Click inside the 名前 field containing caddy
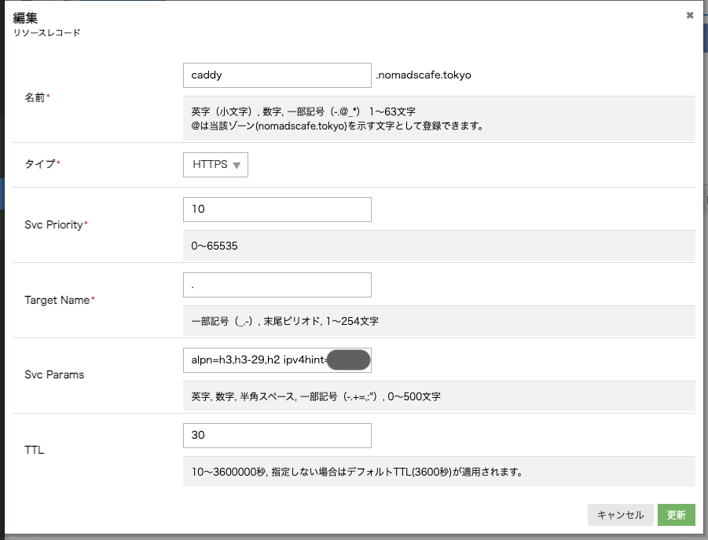 (277, 75)
